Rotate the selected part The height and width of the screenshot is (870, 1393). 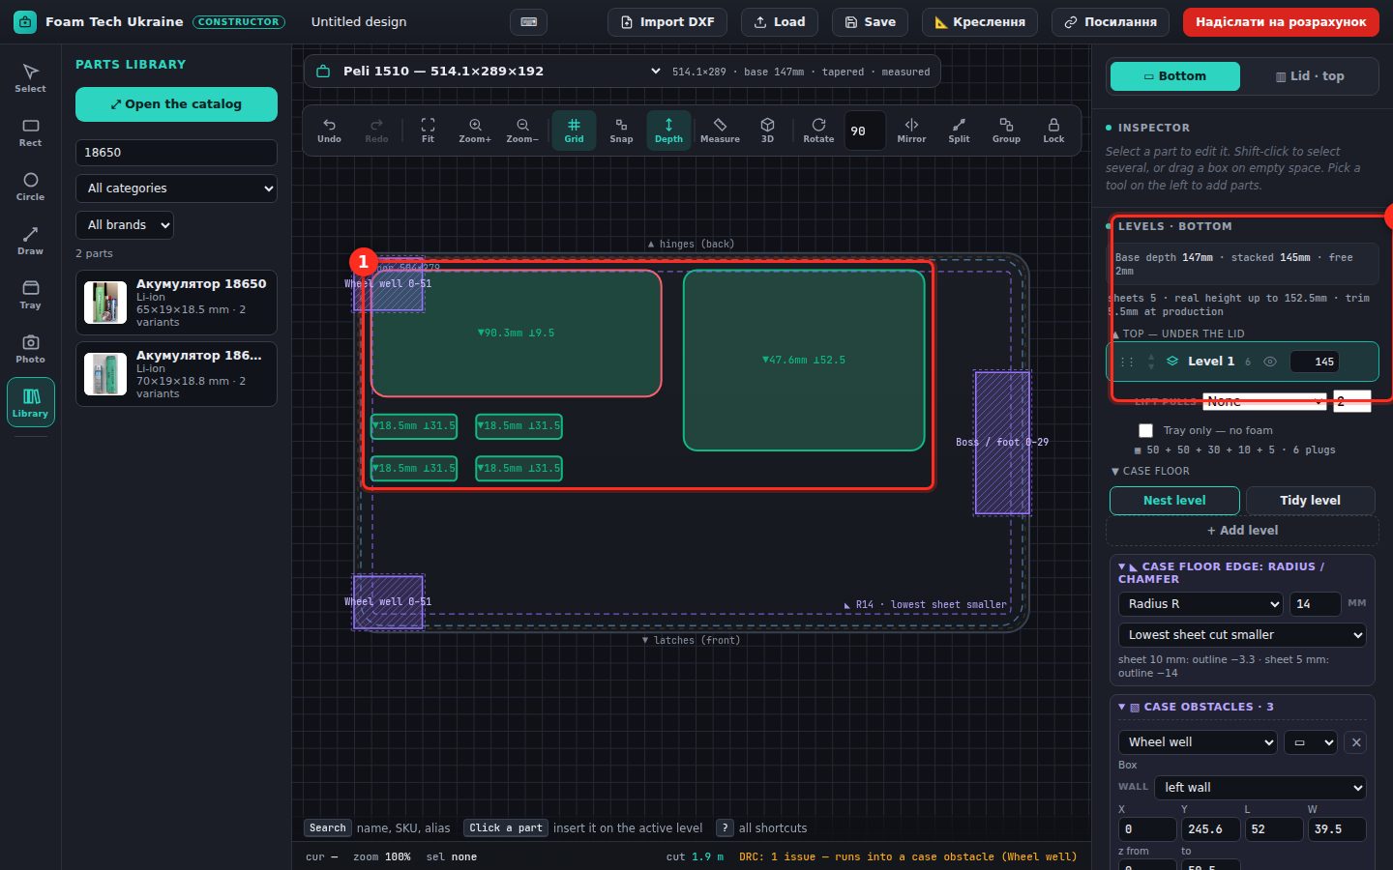tap(818, 130)
